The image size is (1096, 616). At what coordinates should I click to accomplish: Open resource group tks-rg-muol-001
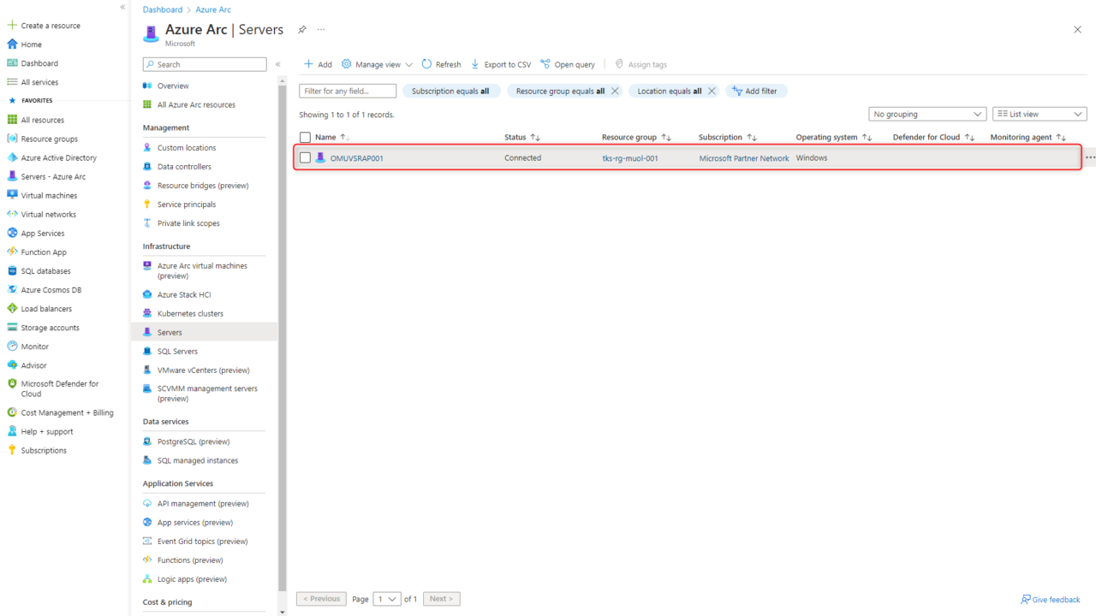point(629,158)
